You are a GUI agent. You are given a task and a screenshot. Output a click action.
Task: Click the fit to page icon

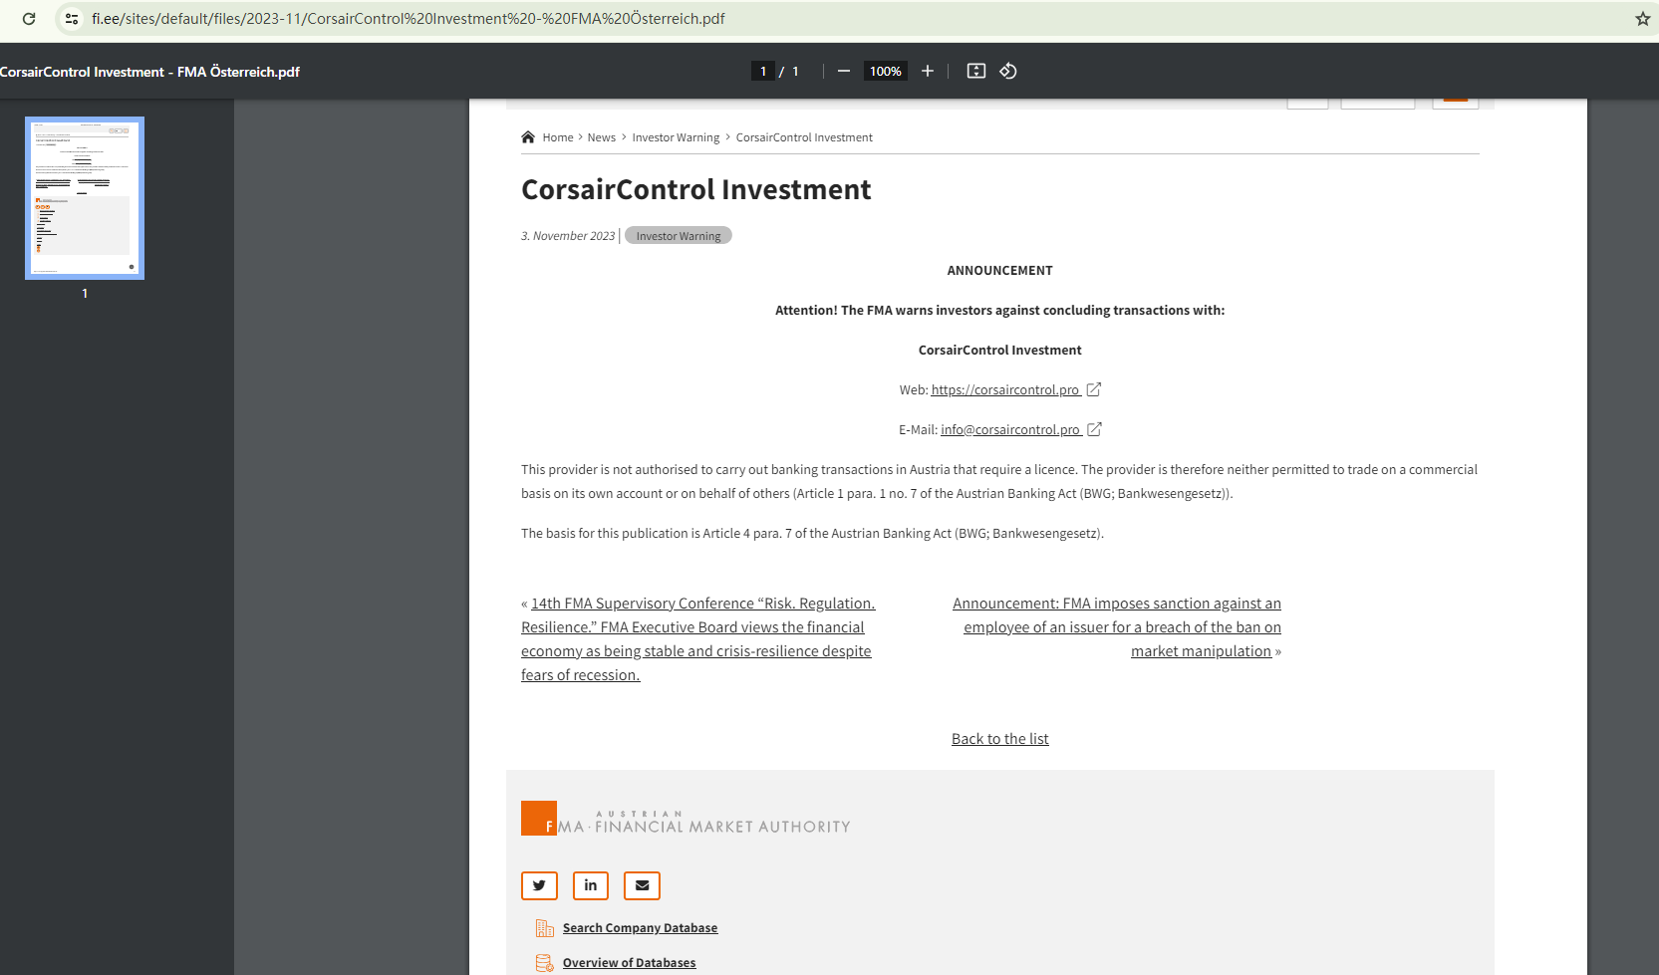[976, 71]
